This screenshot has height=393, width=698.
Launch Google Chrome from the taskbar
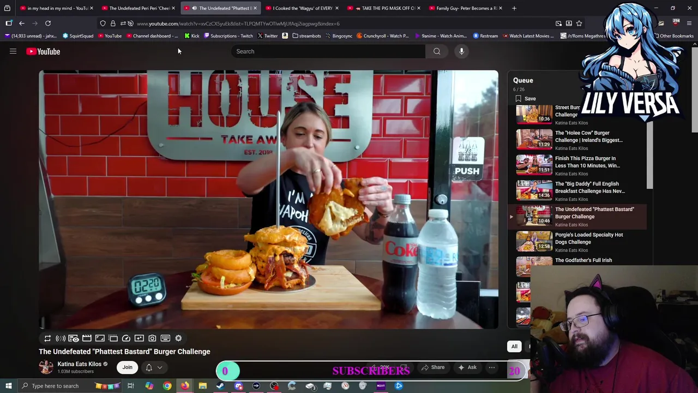coord(167,386)
